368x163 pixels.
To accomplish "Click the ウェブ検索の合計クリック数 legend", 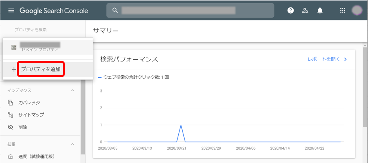I will pyautogui.click(x=133, y=77).
